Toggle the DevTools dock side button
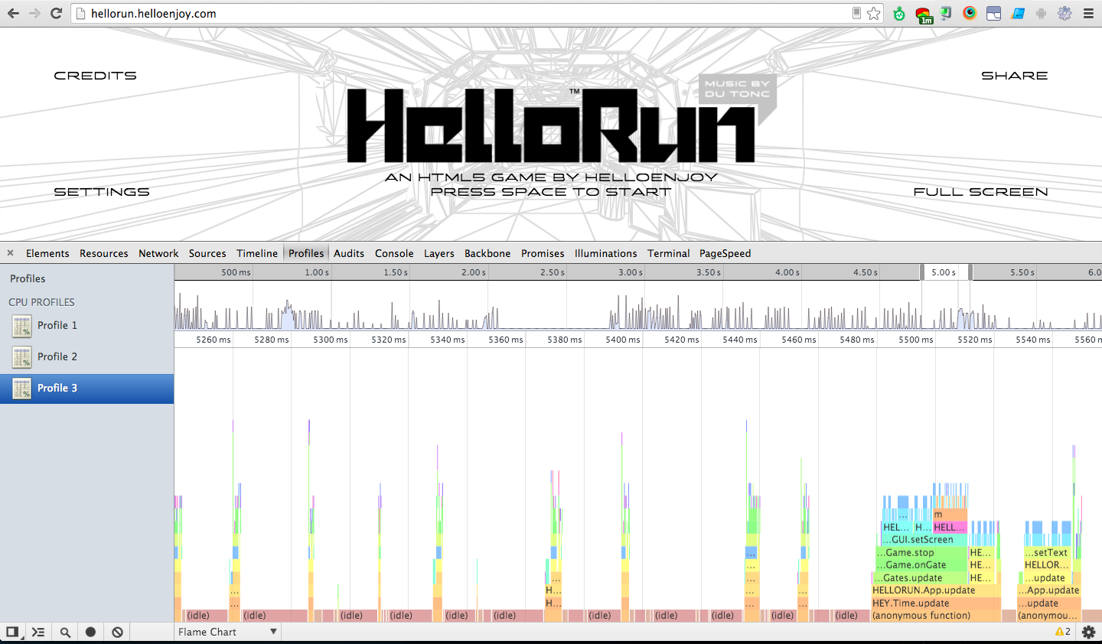 (x=12, y=632)
